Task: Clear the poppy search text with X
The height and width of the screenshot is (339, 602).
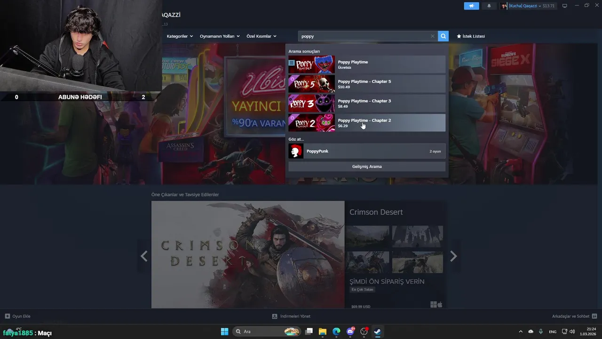Action: coord(433,36)
